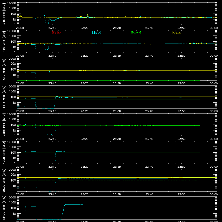Click the red SVTO legend label
Image resolution: width=222 pixels, height=222 pixels.
pos(56,32)
